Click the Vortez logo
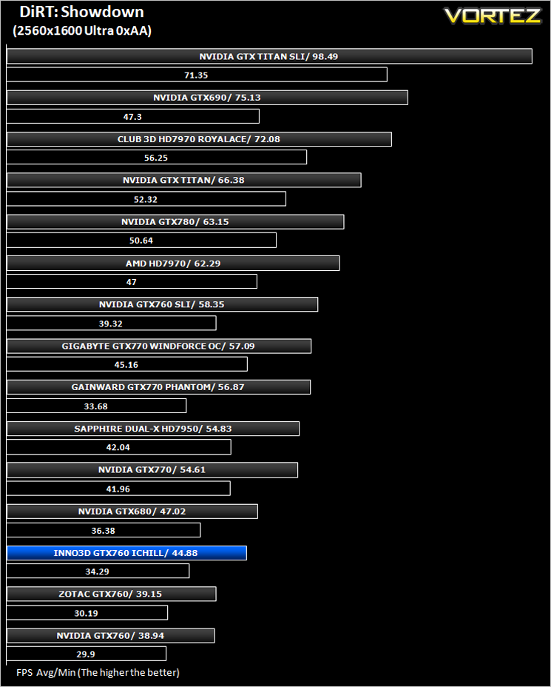551x687 pixels. pos(493,16)
